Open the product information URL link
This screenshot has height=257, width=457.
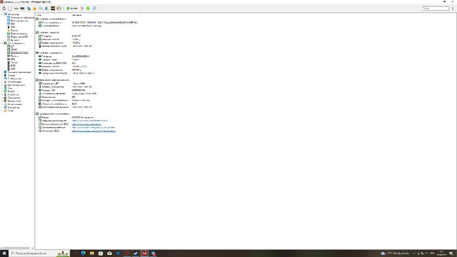click(x=90, y=121)
